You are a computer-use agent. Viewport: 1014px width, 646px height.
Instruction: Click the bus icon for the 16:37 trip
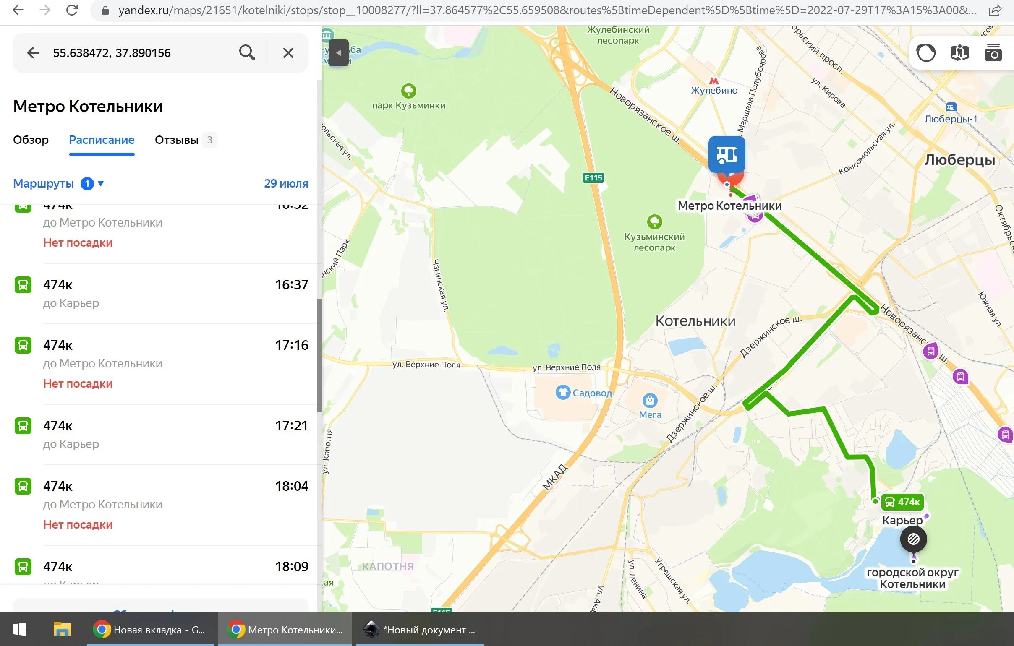pos(23,285)
